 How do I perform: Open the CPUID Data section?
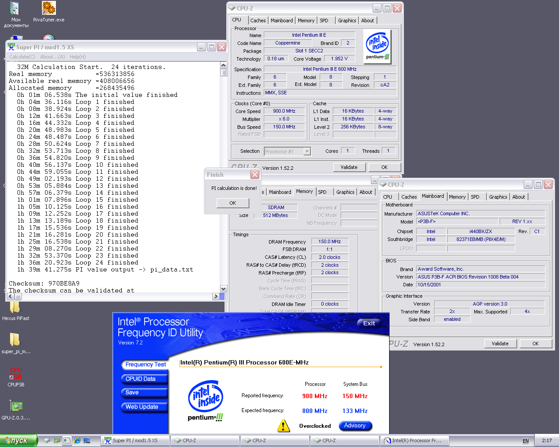pos(145,379)
